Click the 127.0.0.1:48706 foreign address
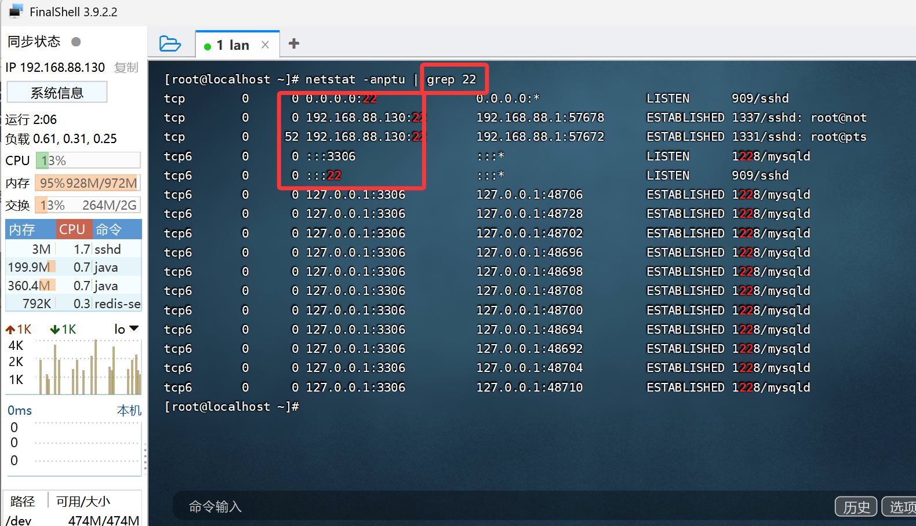 [529, 195]
